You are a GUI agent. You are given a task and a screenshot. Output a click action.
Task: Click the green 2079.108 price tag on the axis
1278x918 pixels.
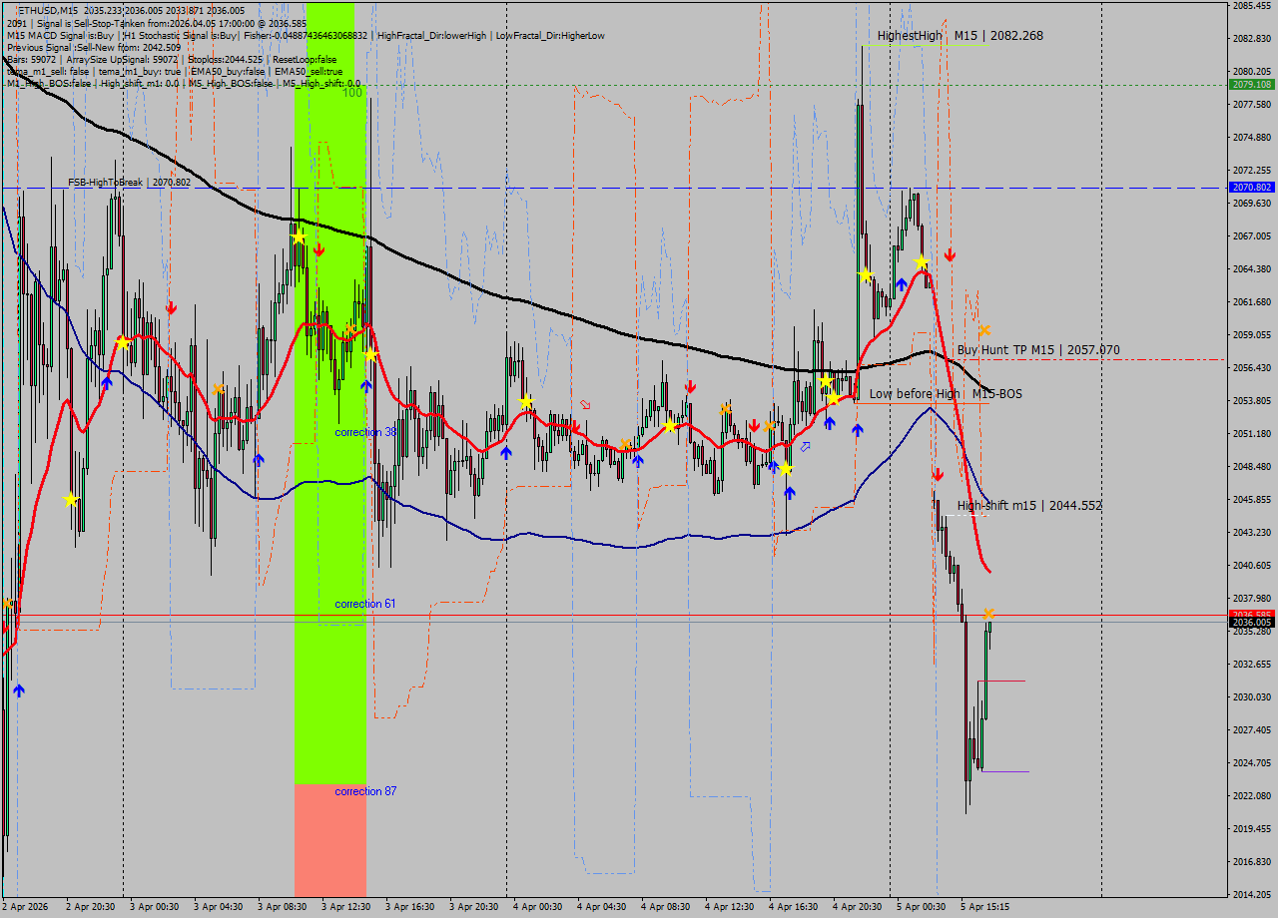click(1250, 87)
